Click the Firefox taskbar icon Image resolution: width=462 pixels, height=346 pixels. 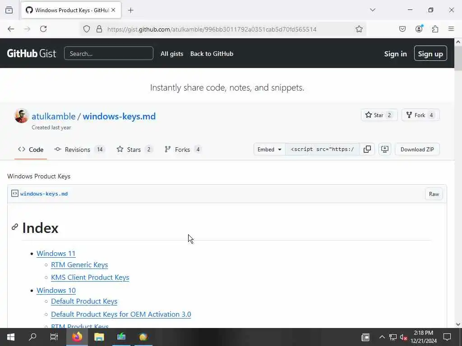(77, 337)
